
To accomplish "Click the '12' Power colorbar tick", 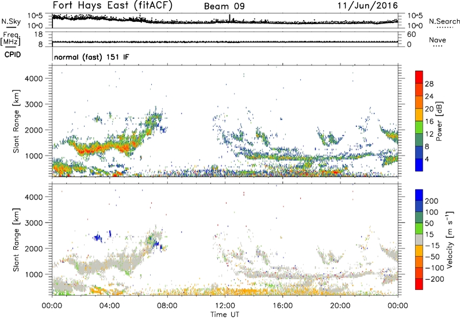I will (x=429, y=134).
